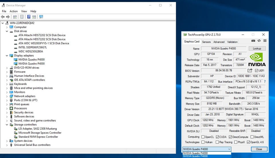Click the Firmware category icon

pos(11,72)
